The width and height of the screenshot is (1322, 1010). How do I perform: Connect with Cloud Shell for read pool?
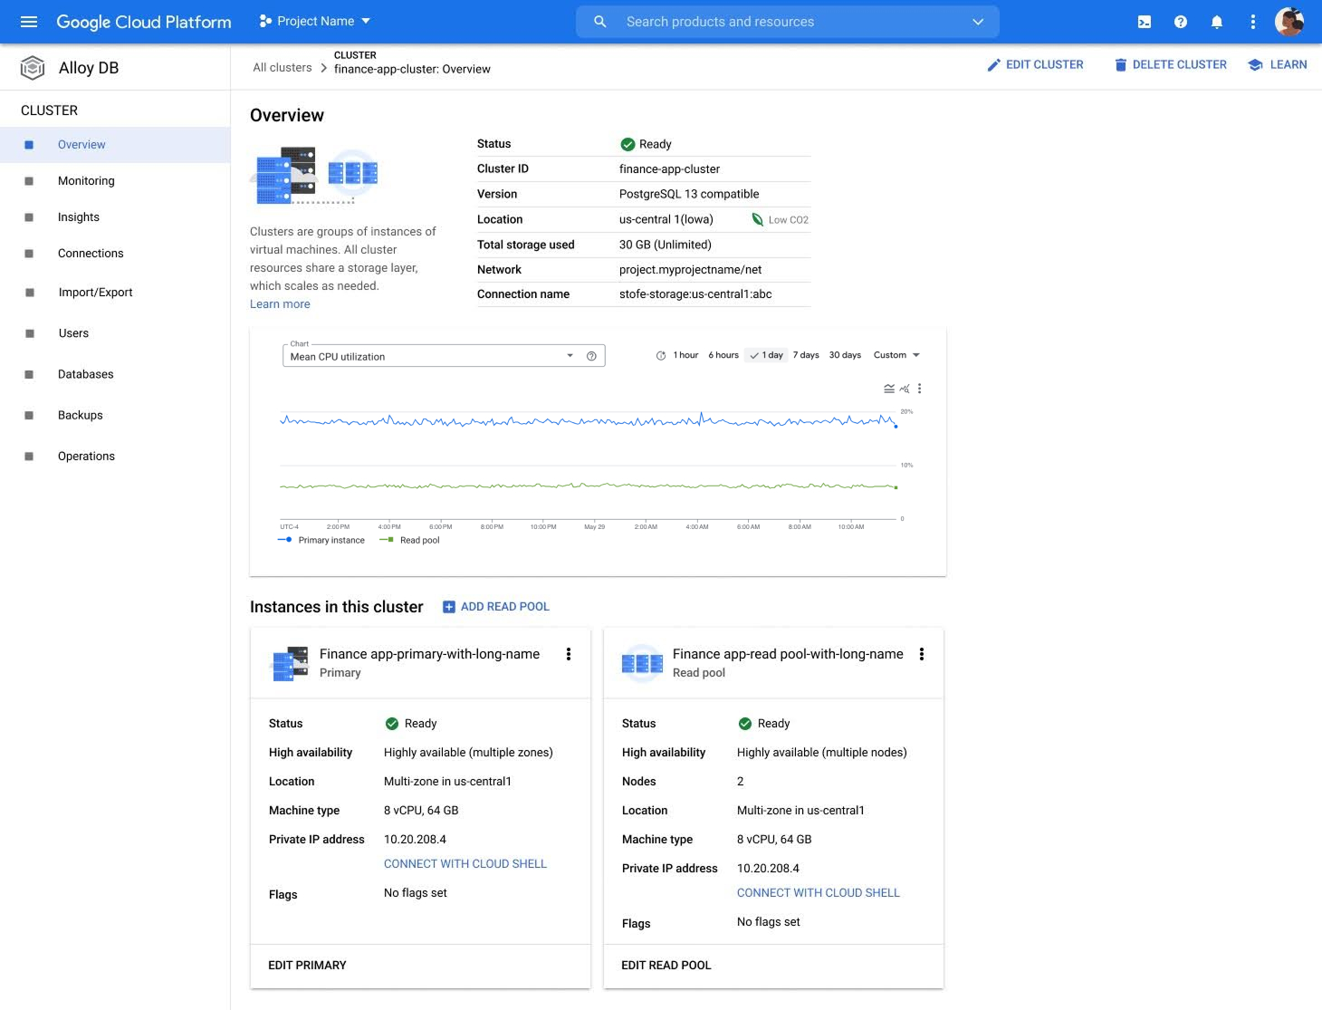pyautogui.click(x=819, y=893)
